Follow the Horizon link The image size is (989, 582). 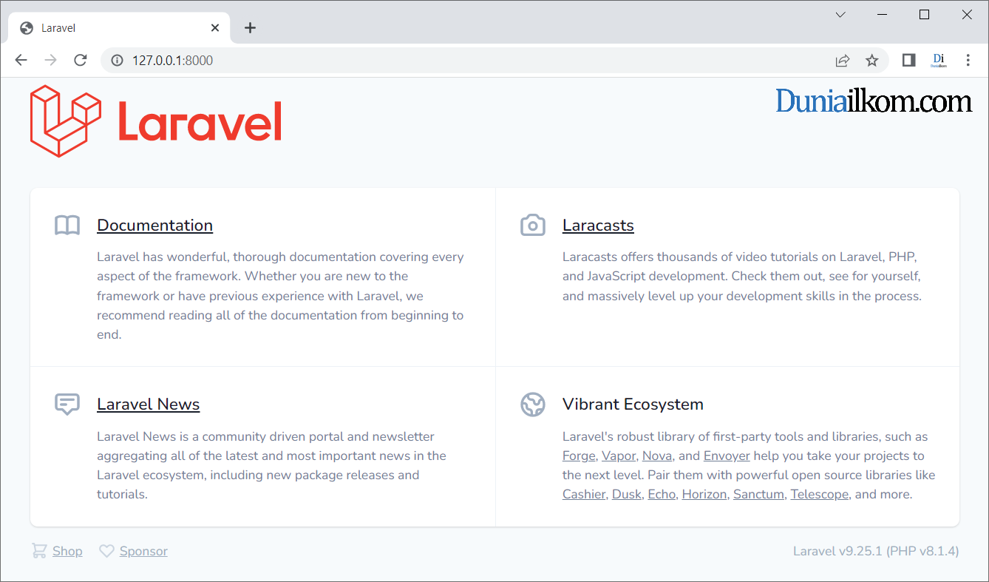pyautogui.click(x=704, y=495)
